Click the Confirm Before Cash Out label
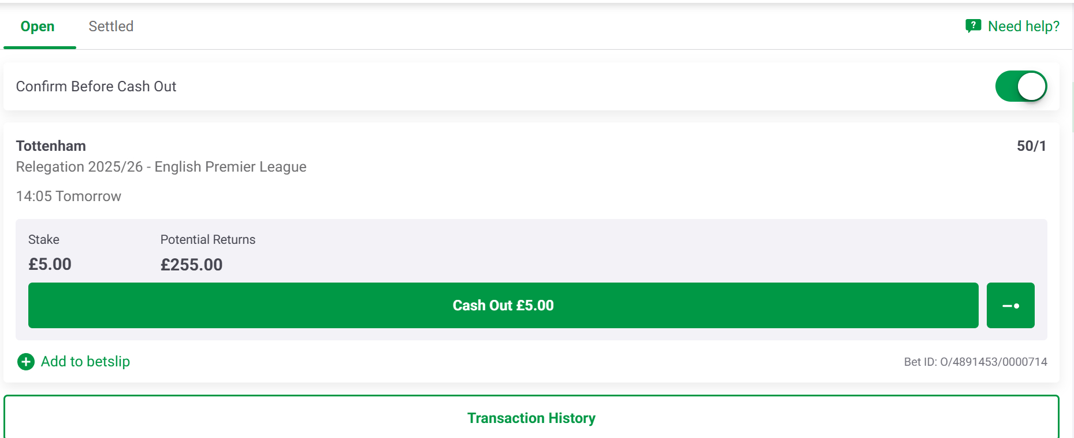Image resolution: width=1074 pixels, height=438 pixels. 96,87
